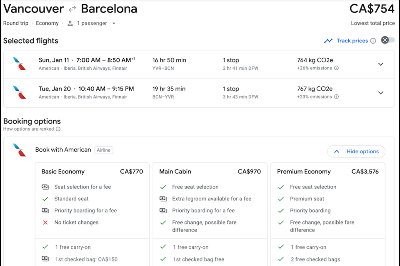The height and width of the screenshot is (266, 400).
Task: Click the Track prices trend icon
Action: pyautogui.click(x=329, y=41)
